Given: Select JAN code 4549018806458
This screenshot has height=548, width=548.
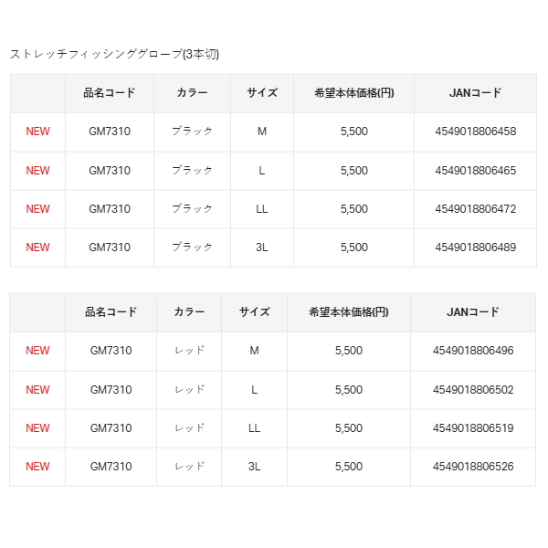Looking at the screenshot, I should tap(475, 132).
